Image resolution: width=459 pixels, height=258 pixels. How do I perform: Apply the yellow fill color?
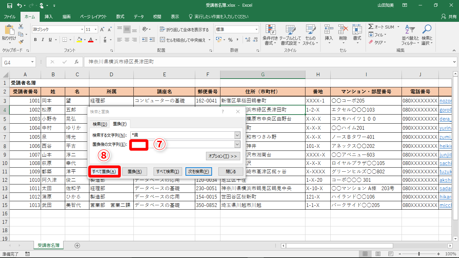(79, 40)
